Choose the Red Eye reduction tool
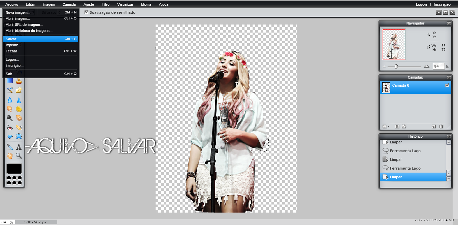 [x=9, y=127]
